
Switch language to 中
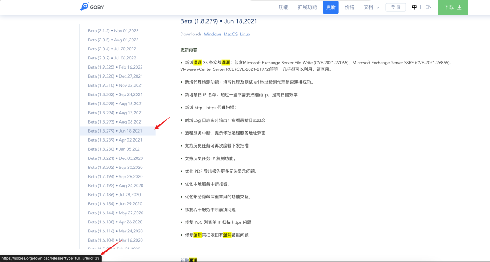tap(414, 7)
